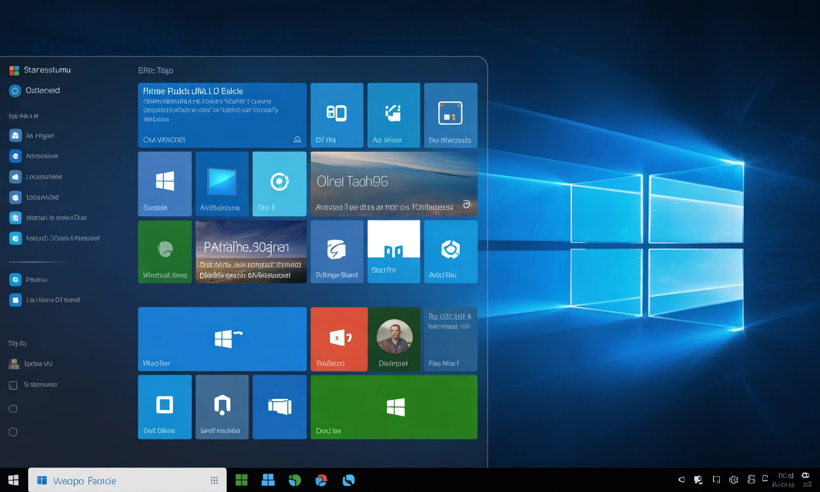Open the 'Olrel Tach96' landscape tile
The image size is (820, 492).
click(x=394, y=184)
